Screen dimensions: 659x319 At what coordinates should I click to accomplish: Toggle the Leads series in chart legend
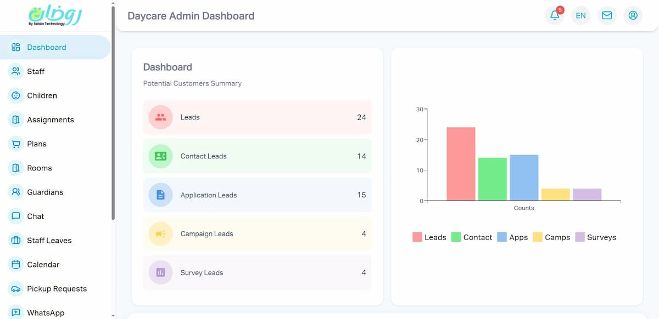[x=429, y=237]
